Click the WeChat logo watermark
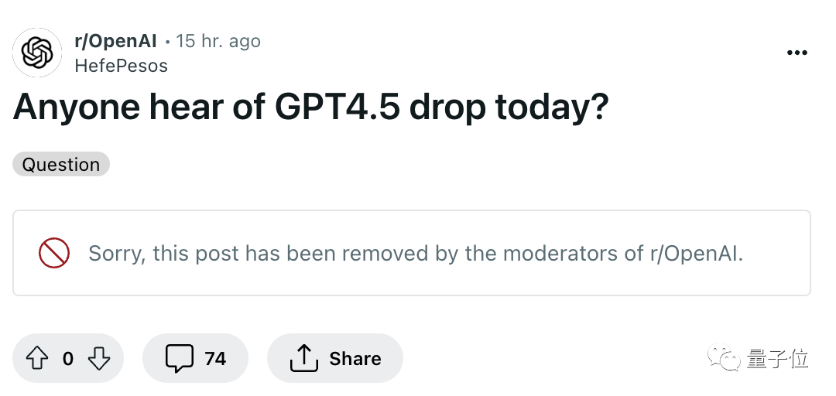Screen dimensions: 836x396 point(724,357)
